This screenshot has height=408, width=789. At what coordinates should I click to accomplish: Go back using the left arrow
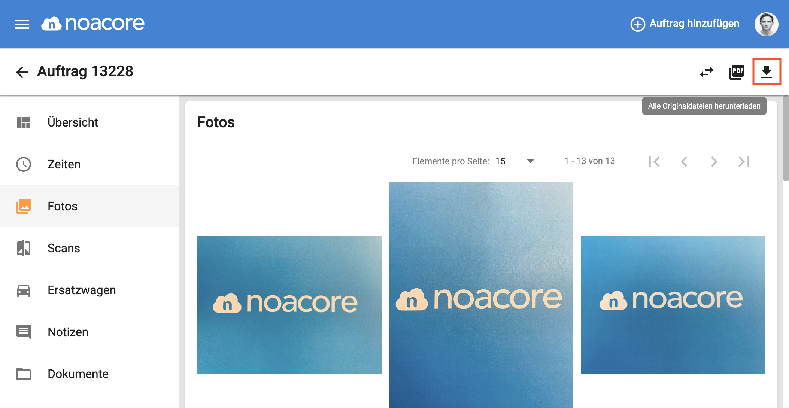(x=22, y=72)
